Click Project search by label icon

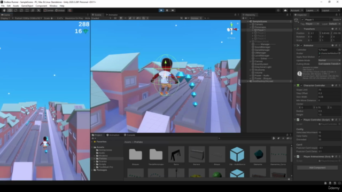tap(278, 139)
